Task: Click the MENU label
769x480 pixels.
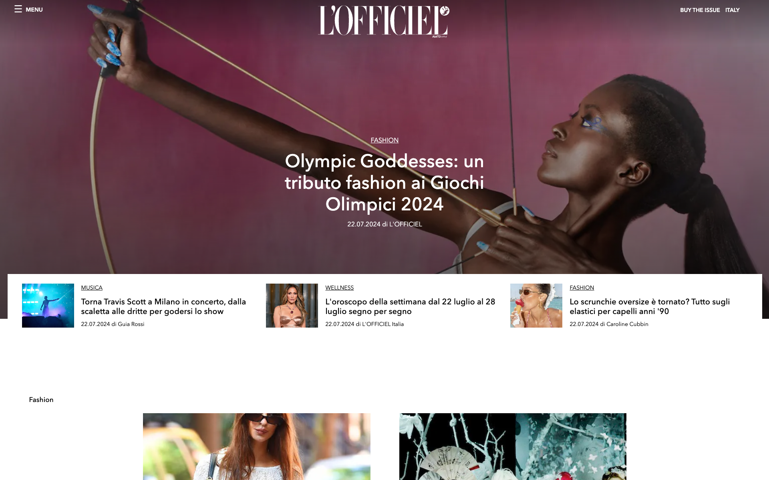Action: click(34, 10)
